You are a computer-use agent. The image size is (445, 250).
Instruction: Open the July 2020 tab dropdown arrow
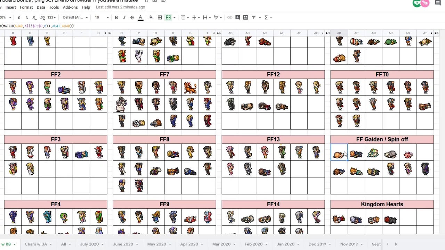point(102,244)
